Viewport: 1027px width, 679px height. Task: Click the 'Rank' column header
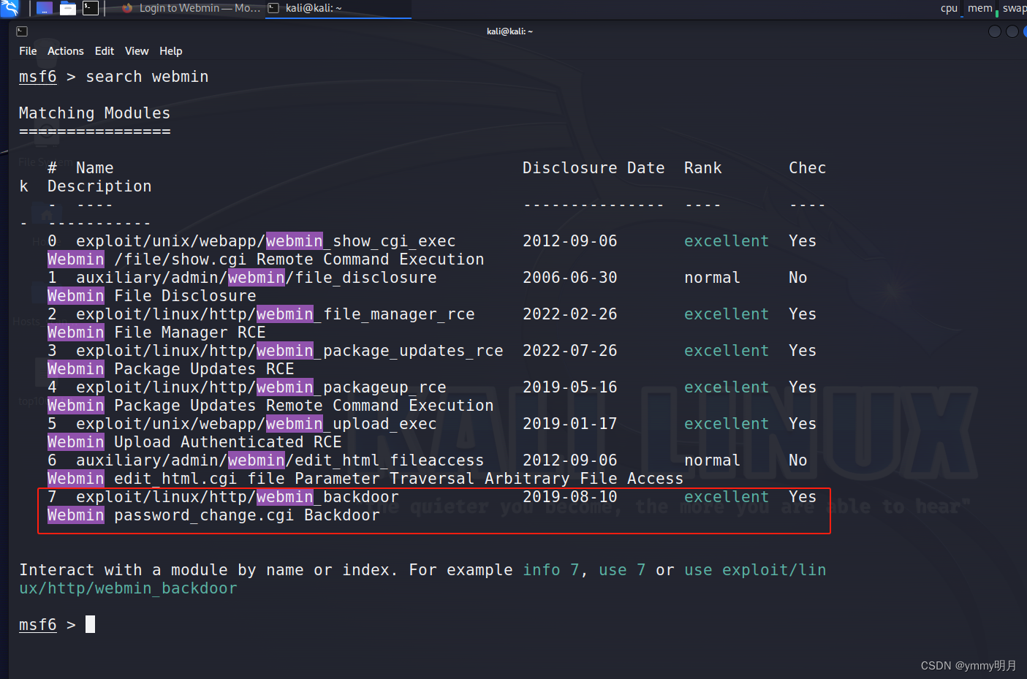[703, 168]
